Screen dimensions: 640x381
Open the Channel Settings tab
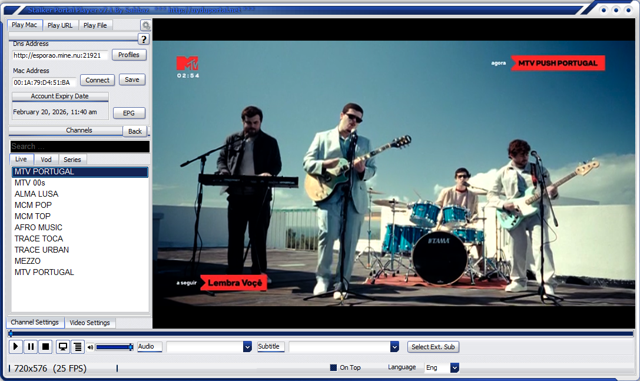pyautogui.click(x=35, y=322)
